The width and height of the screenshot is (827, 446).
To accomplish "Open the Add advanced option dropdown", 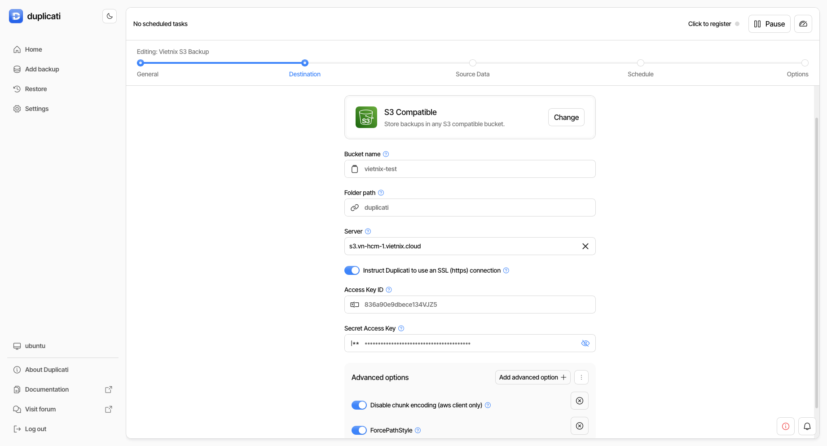I will [532, 377].
